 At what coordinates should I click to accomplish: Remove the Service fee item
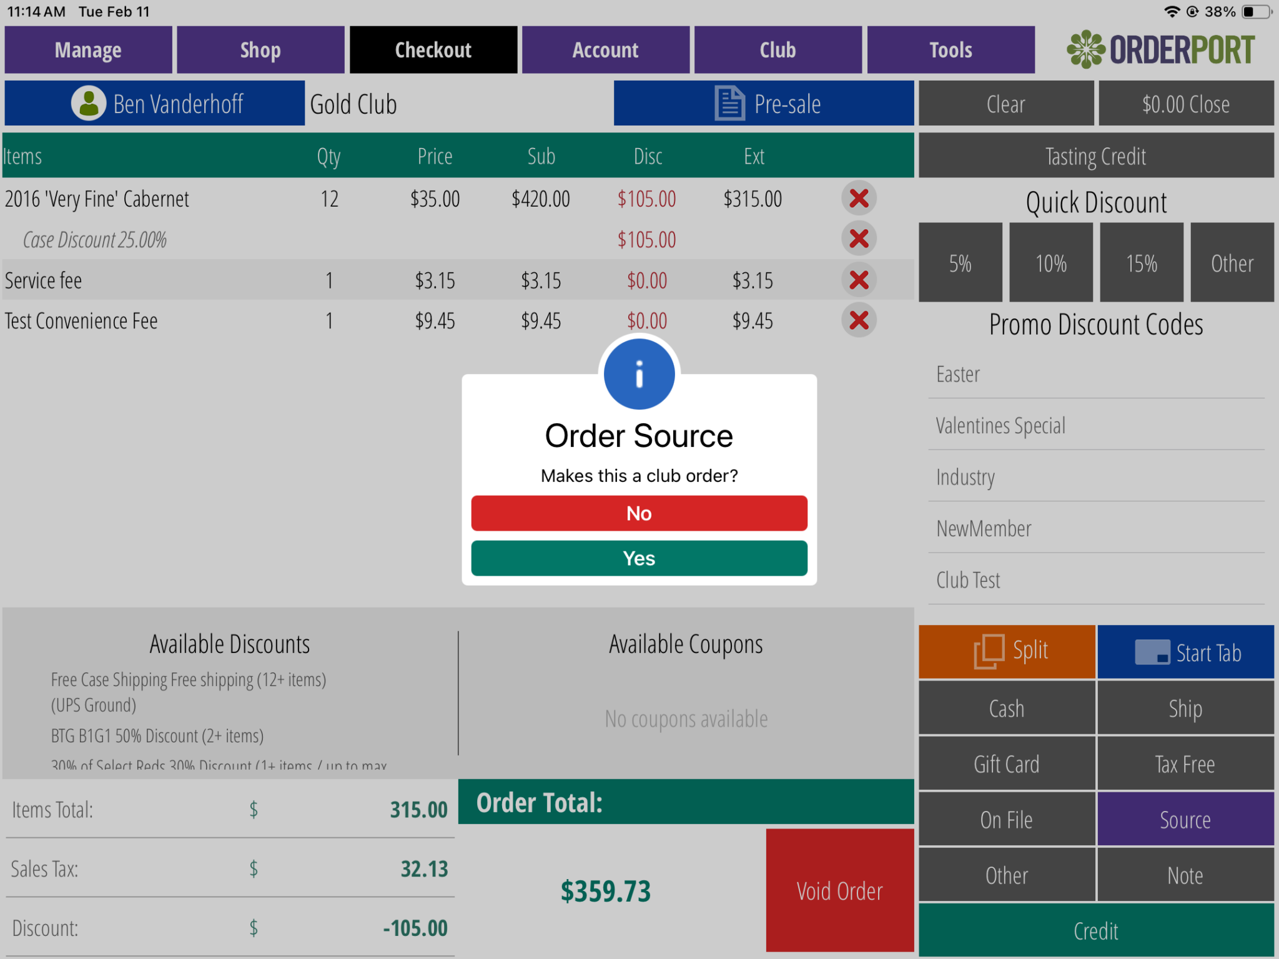[858, 280]
